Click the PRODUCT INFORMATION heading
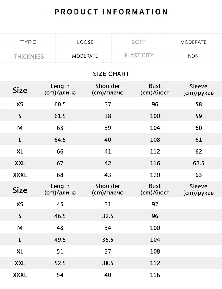This screenshot has width=222, height=289. [111, 12]
